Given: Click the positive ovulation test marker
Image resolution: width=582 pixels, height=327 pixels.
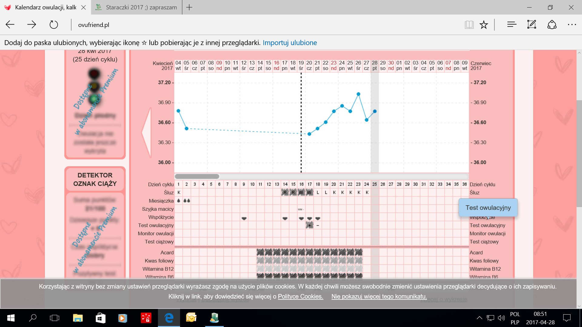Looking at the screenshot, I should tap(309, 225).
